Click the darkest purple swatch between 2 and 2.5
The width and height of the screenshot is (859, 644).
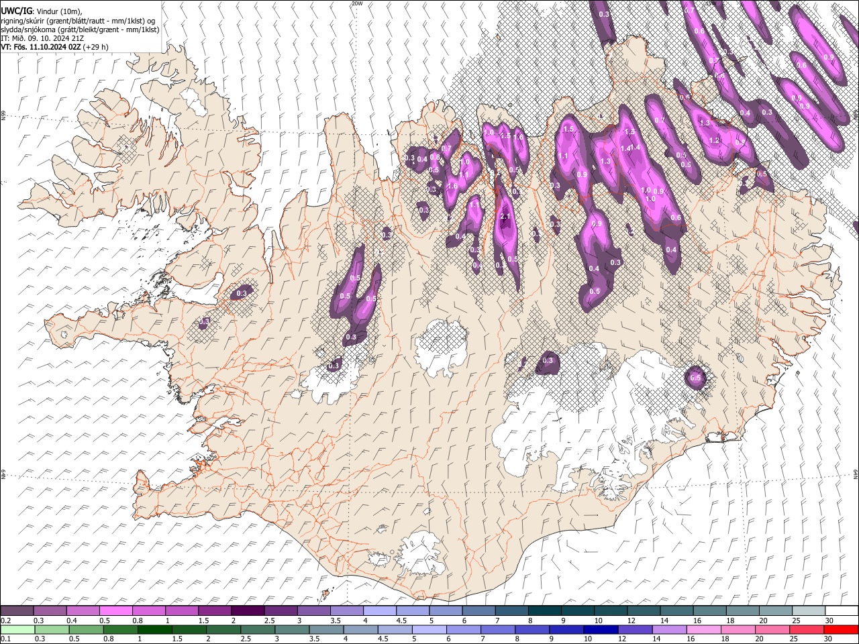pos(247,610)
